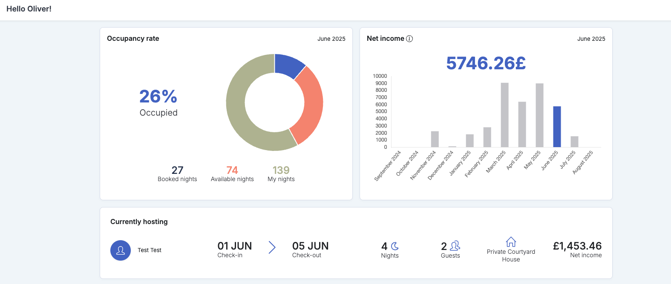Click the Net income info icon
Viewport: 671px width, 284px height.
[409, 39]
